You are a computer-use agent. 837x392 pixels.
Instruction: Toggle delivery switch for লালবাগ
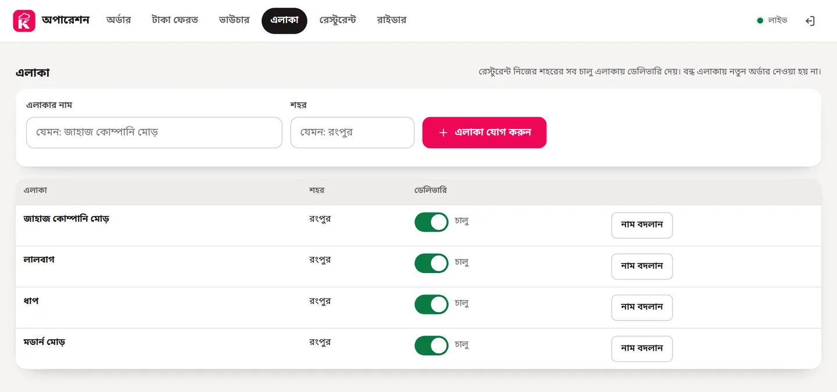431,263
